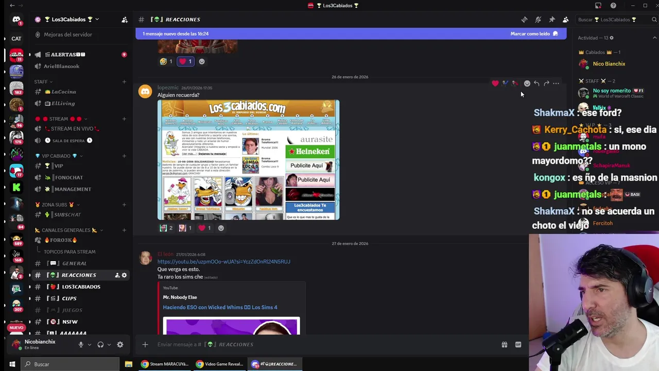
Task: Open the LaCocina channel
Action: [x=80, y=92]
